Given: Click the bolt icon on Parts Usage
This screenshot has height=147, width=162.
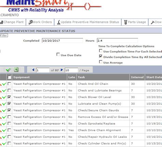Looking at the screenshot, I should coord(125,22).
